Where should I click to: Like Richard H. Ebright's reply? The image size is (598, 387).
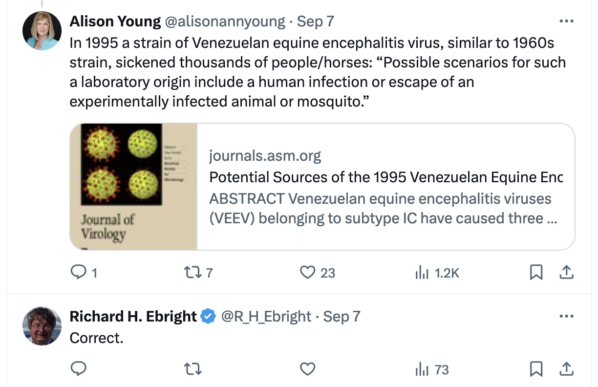[x=308, y=369]
